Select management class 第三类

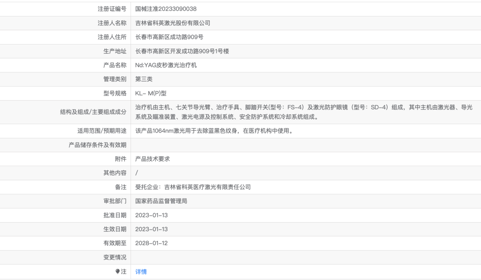point(144,79)
